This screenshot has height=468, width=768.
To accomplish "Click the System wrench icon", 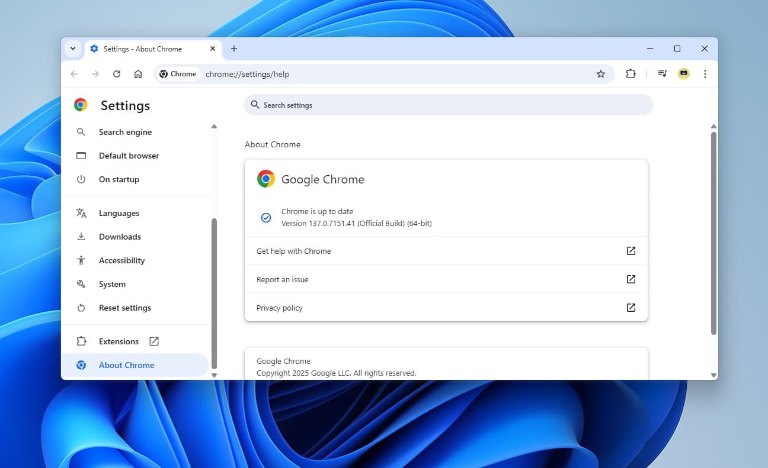I will [x=81, y=284].
